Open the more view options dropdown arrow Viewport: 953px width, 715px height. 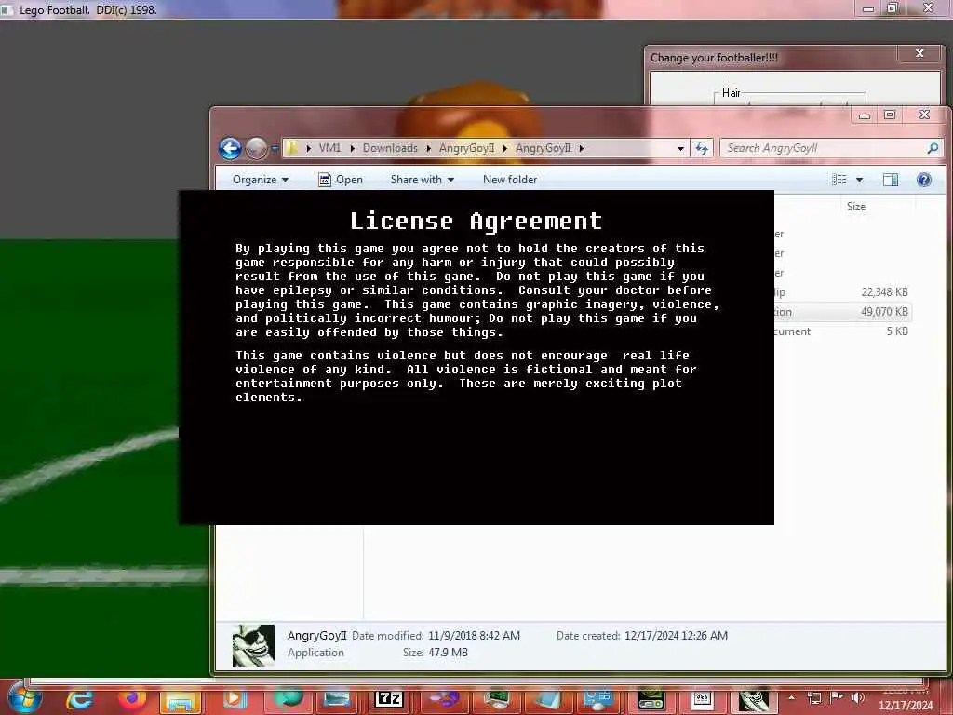859,180
